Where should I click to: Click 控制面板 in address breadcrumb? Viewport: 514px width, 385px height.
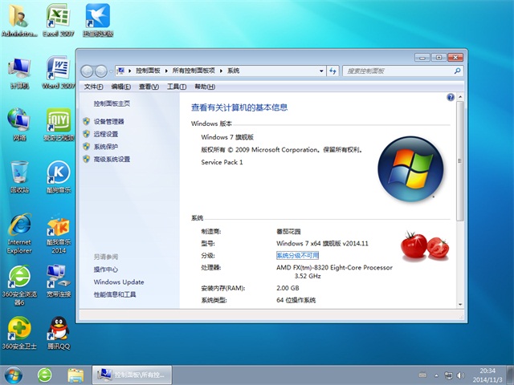click(148, 71)
